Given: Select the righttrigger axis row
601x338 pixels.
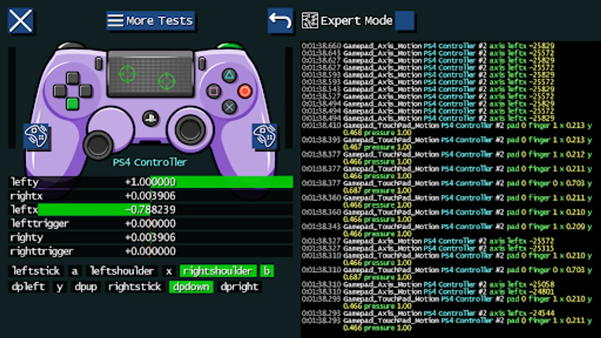Looking at the screenshot, I should [x=150, y=251].
